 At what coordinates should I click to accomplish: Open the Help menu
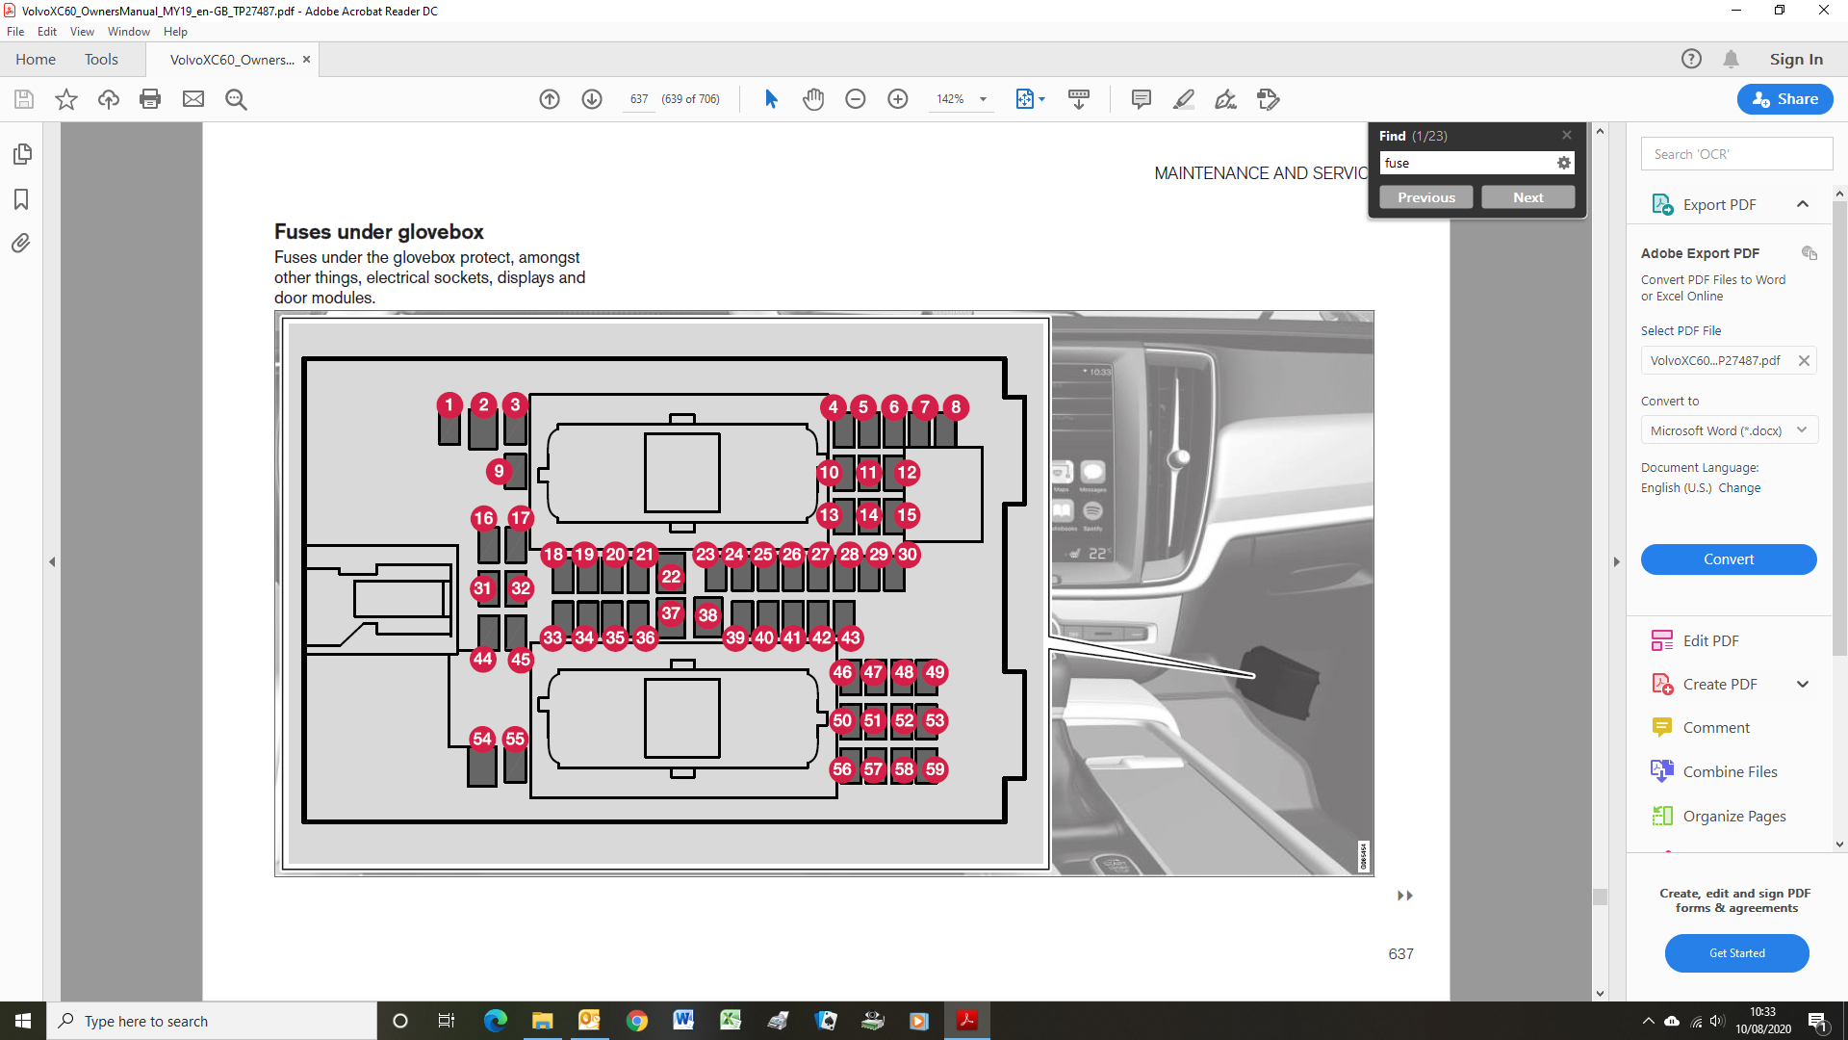[x=175, y=32]
